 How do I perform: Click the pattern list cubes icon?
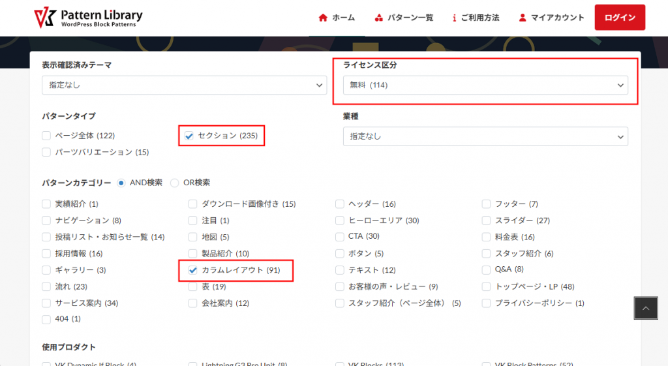(x=379, y=18)
